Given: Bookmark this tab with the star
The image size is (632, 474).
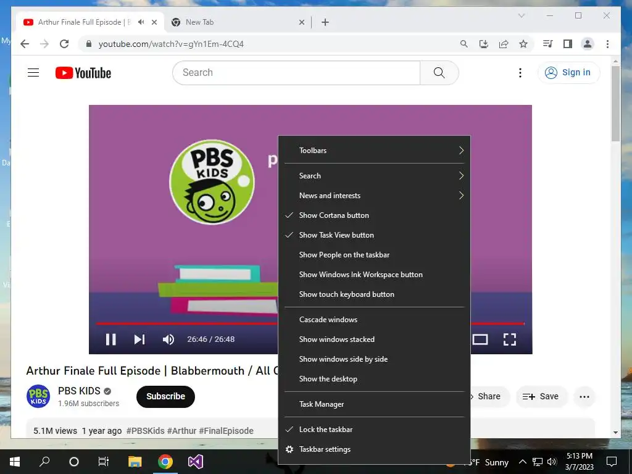Looking at the screenshot, I should point(523,44).
